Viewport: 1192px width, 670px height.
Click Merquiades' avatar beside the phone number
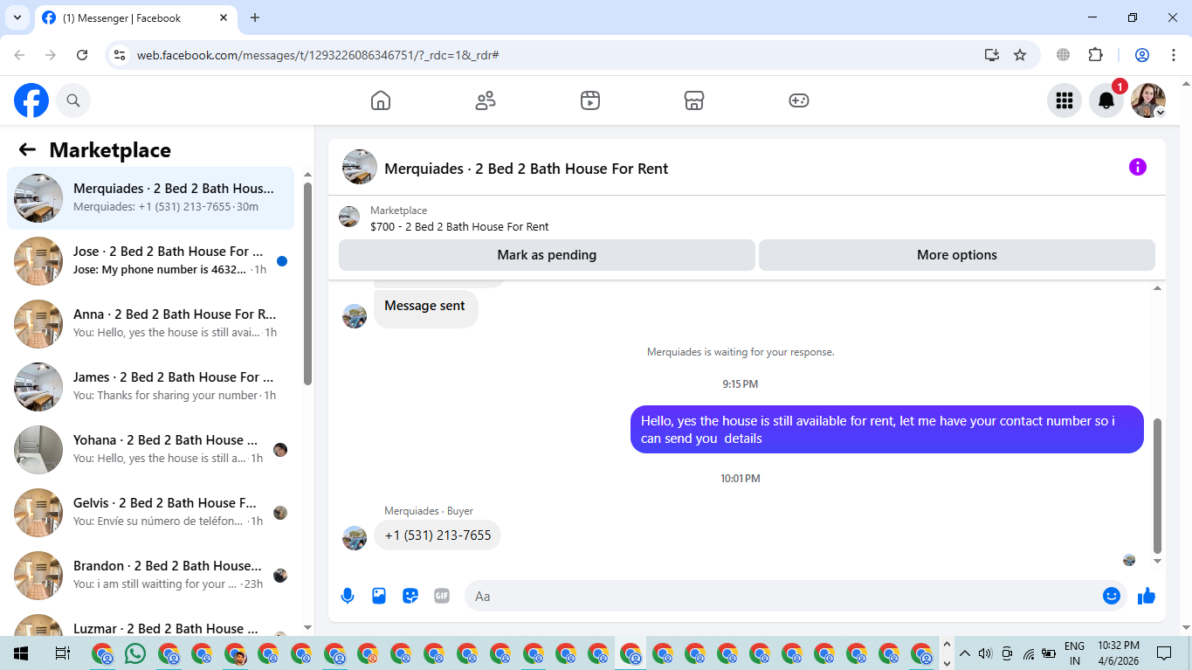(355, 538)
